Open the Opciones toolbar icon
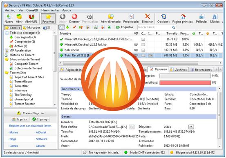226x158 pixels. click(x=163, y=18)
